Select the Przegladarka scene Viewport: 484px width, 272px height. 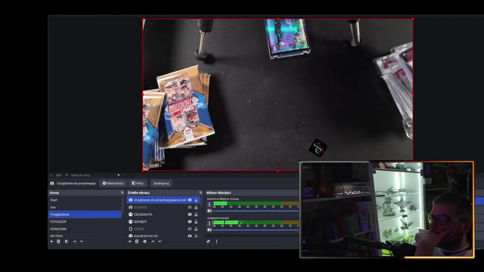(85, 214)
